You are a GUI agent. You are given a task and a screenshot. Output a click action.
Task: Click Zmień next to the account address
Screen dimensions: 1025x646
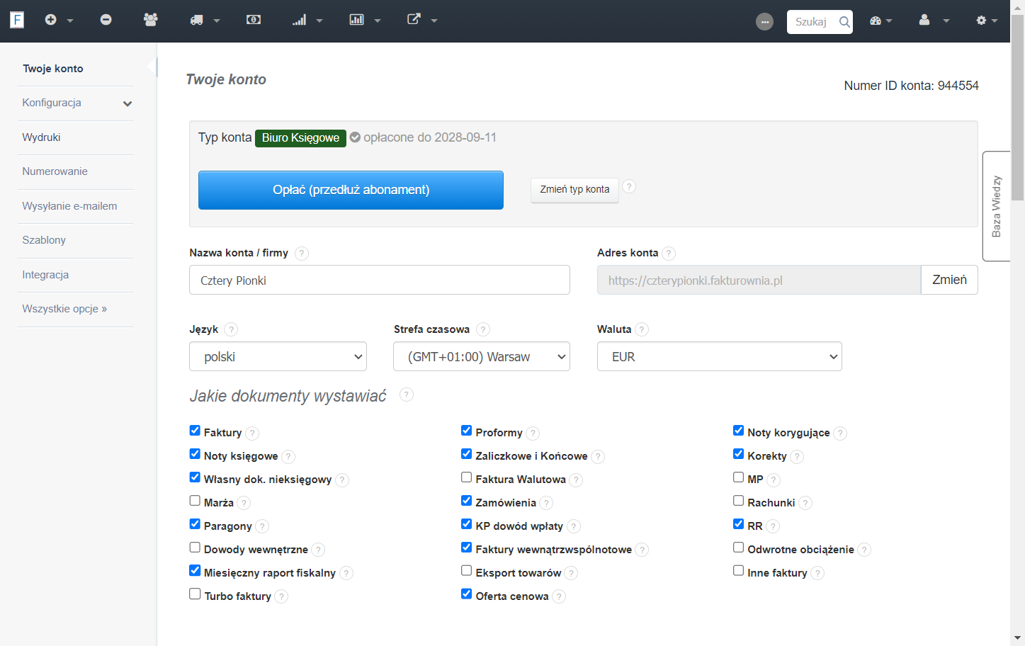pos(949,280)
